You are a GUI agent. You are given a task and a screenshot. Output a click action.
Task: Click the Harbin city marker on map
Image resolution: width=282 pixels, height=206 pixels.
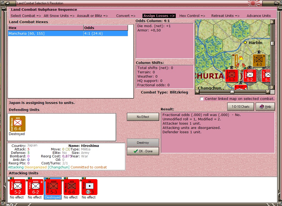point(245,42)
